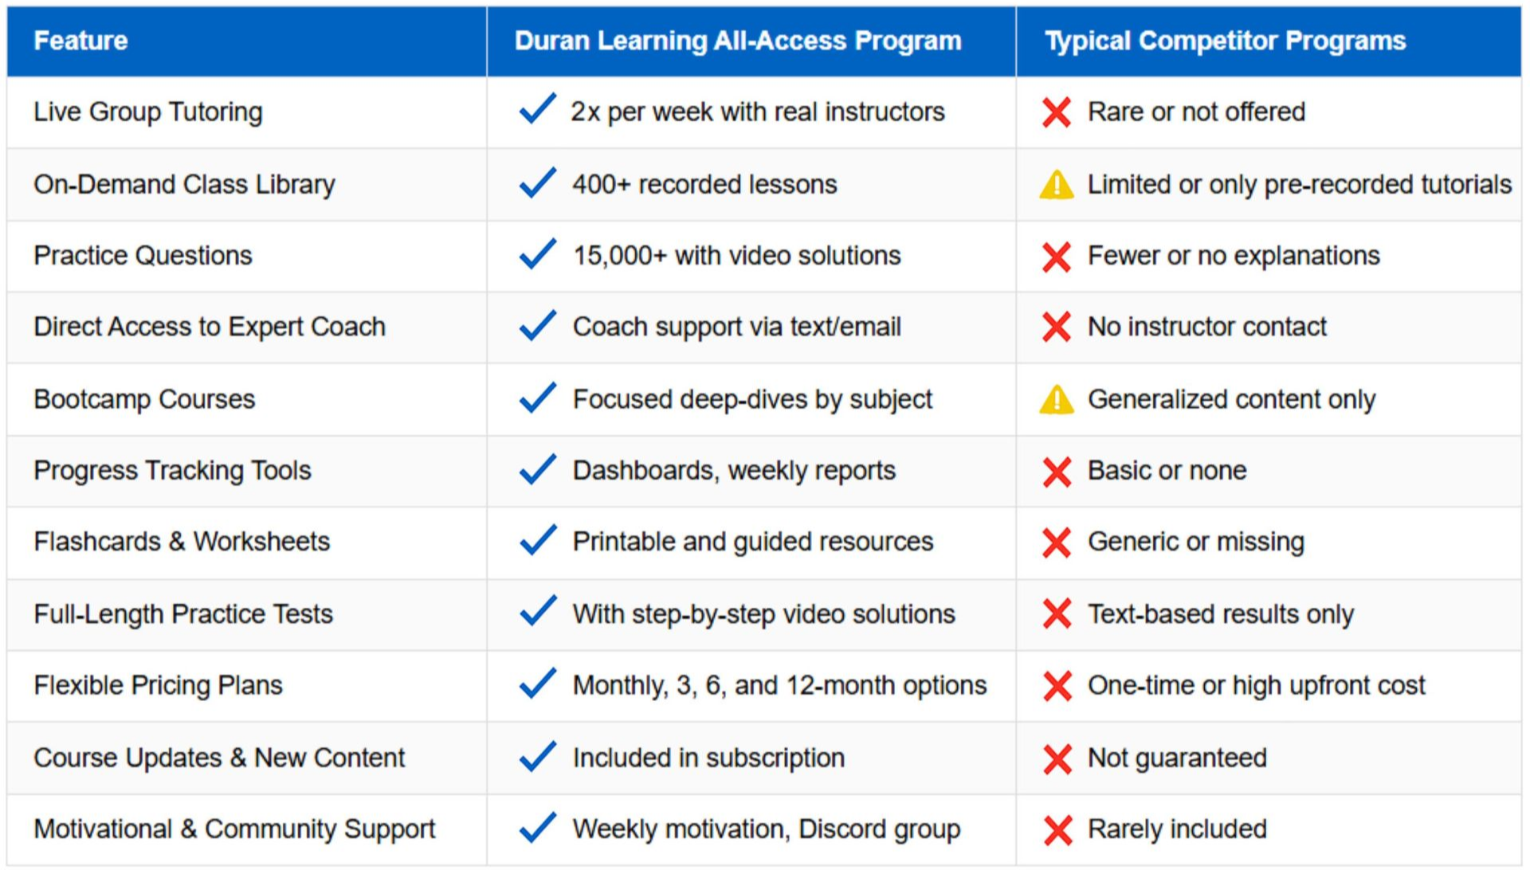Viewport: 1530px width, 870px height.
Task: Click the red X next to Rare or not offered
Action: (x=1057, y=112)
